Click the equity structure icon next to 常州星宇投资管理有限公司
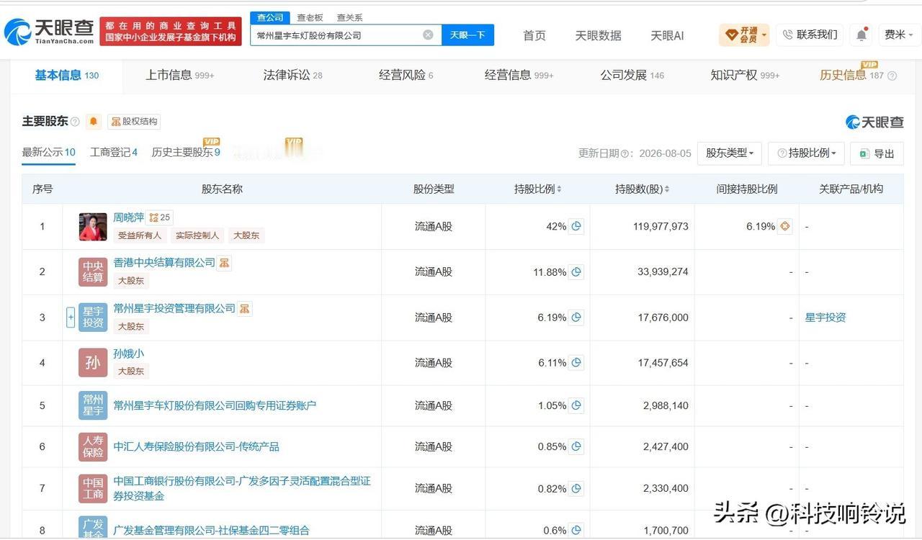This screenshot has width=922, height=540. point(245,308)
